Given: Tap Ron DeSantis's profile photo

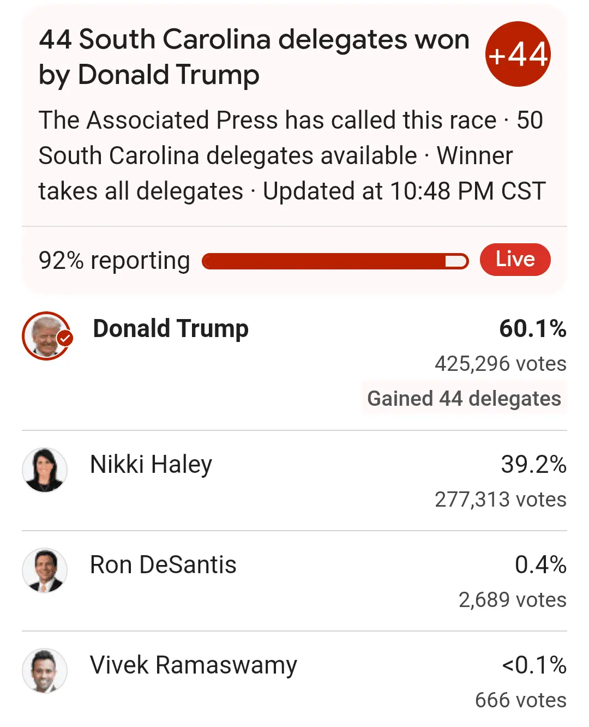Looking at the screenshot, I should pyautogui.click(x=45, y=570).
